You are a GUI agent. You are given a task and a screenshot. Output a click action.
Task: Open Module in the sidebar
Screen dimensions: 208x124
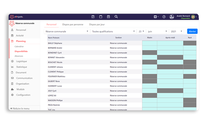tap(21, 89)
